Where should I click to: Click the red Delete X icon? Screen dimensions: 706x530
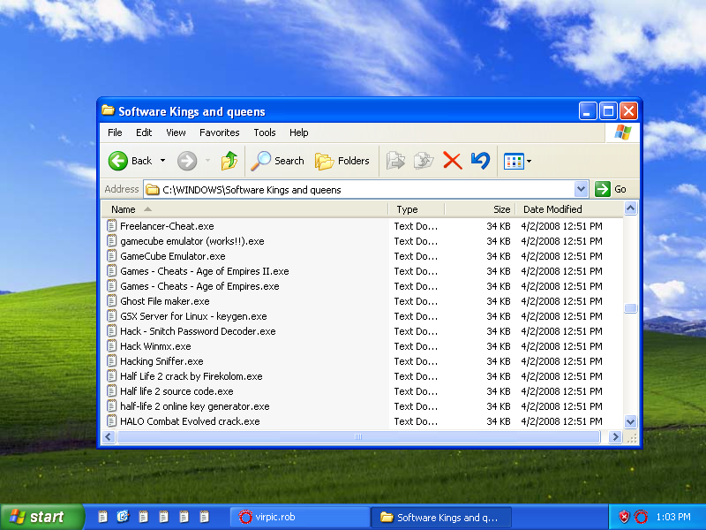point(453,161)
